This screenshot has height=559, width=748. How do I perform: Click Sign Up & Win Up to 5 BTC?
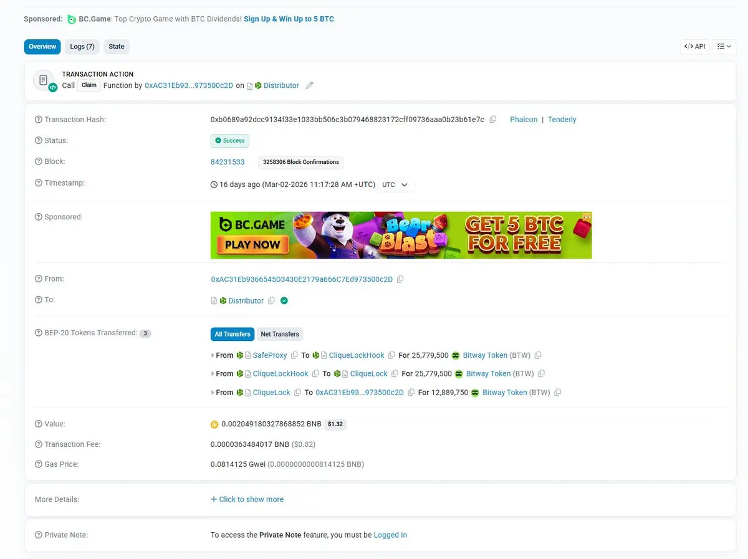[289, 19]
